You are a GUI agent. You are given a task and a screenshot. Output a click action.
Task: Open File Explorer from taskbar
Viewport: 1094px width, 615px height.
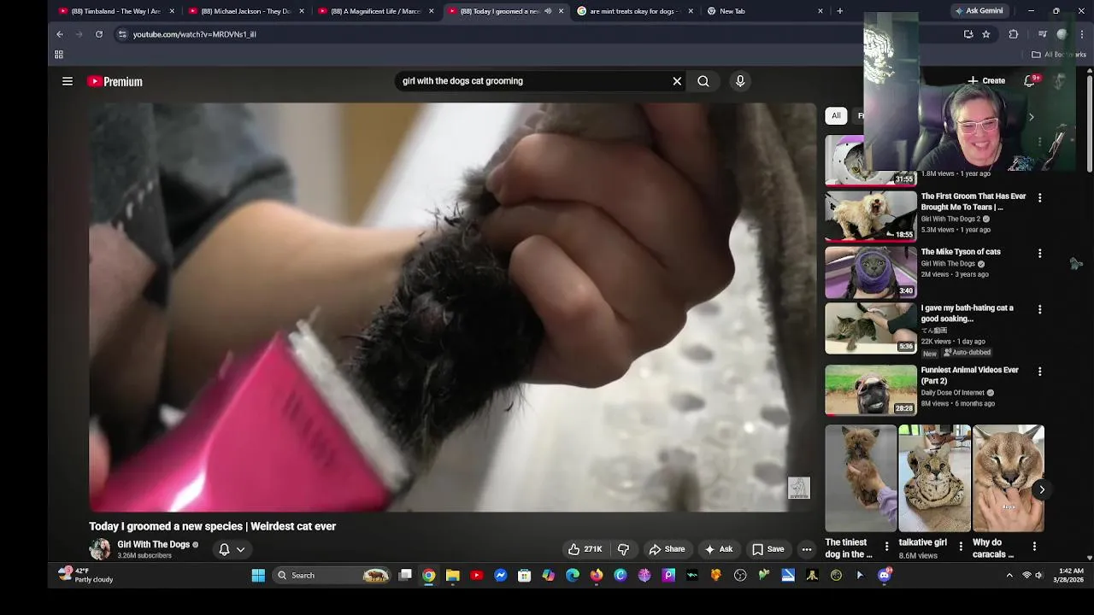click(x=453, y=576)
